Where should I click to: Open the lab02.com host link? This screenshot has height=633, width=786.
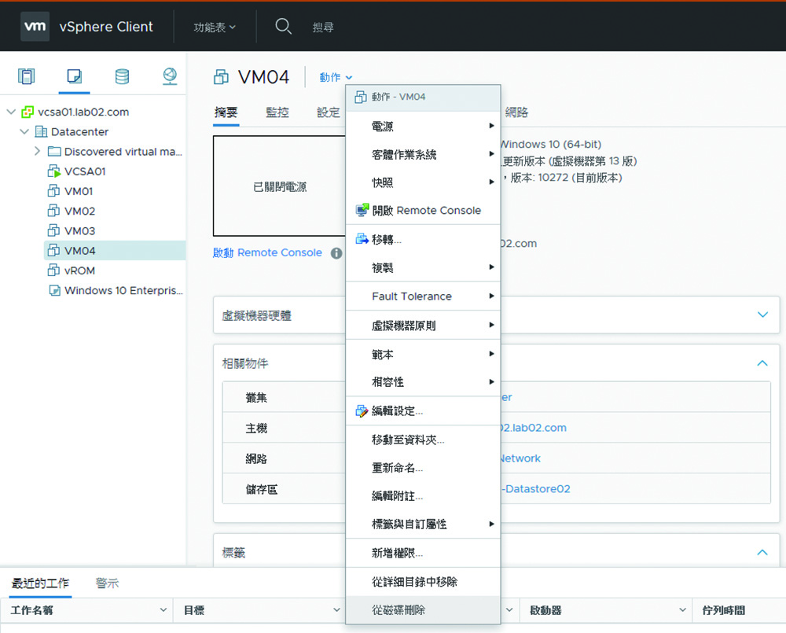(x=534, y=428)
